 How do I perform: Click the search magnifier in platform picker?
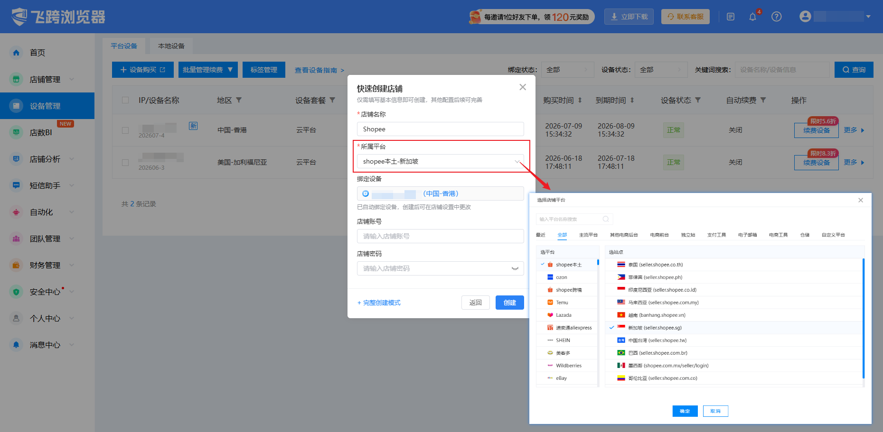point(606,219)
